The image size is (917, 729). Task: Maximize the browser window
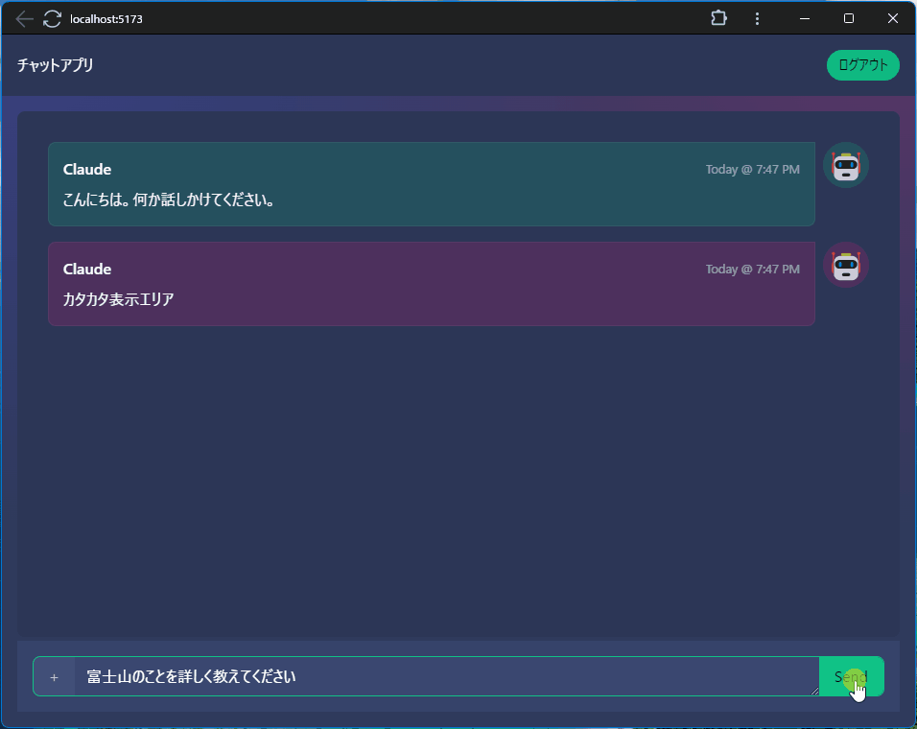tap(849, 18)
